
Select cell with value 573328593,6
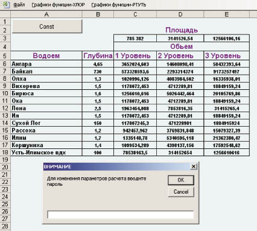[135, 71]
